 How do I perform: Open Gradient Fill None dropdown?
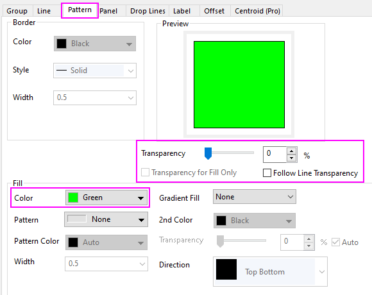255,197
